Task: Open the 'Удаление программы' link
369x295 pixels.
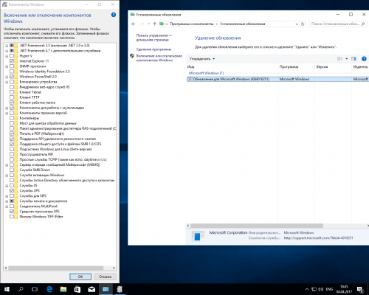Action: click(154, 49)
